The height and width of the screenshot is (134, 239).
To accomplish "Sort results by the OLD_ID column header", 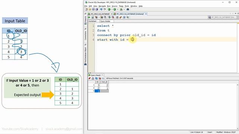I will (104, 82).
